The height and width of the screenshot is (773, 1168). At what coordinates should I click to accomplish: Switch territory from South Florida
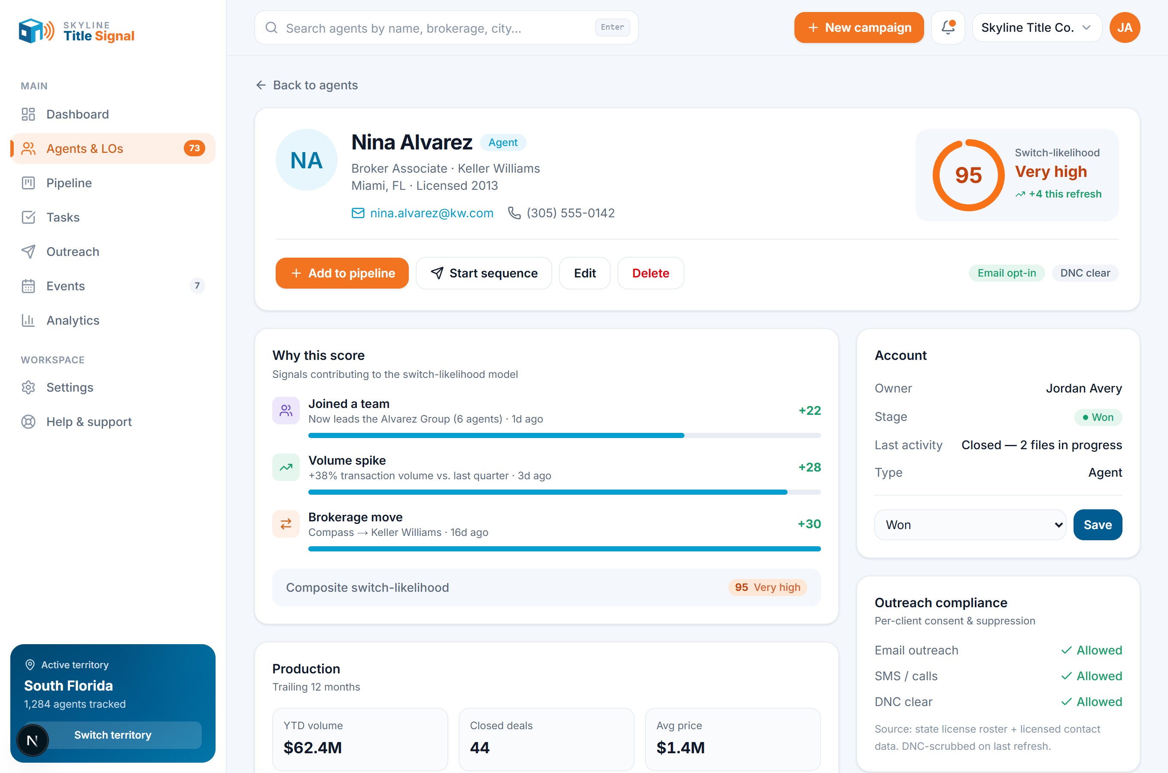point(113,735)
